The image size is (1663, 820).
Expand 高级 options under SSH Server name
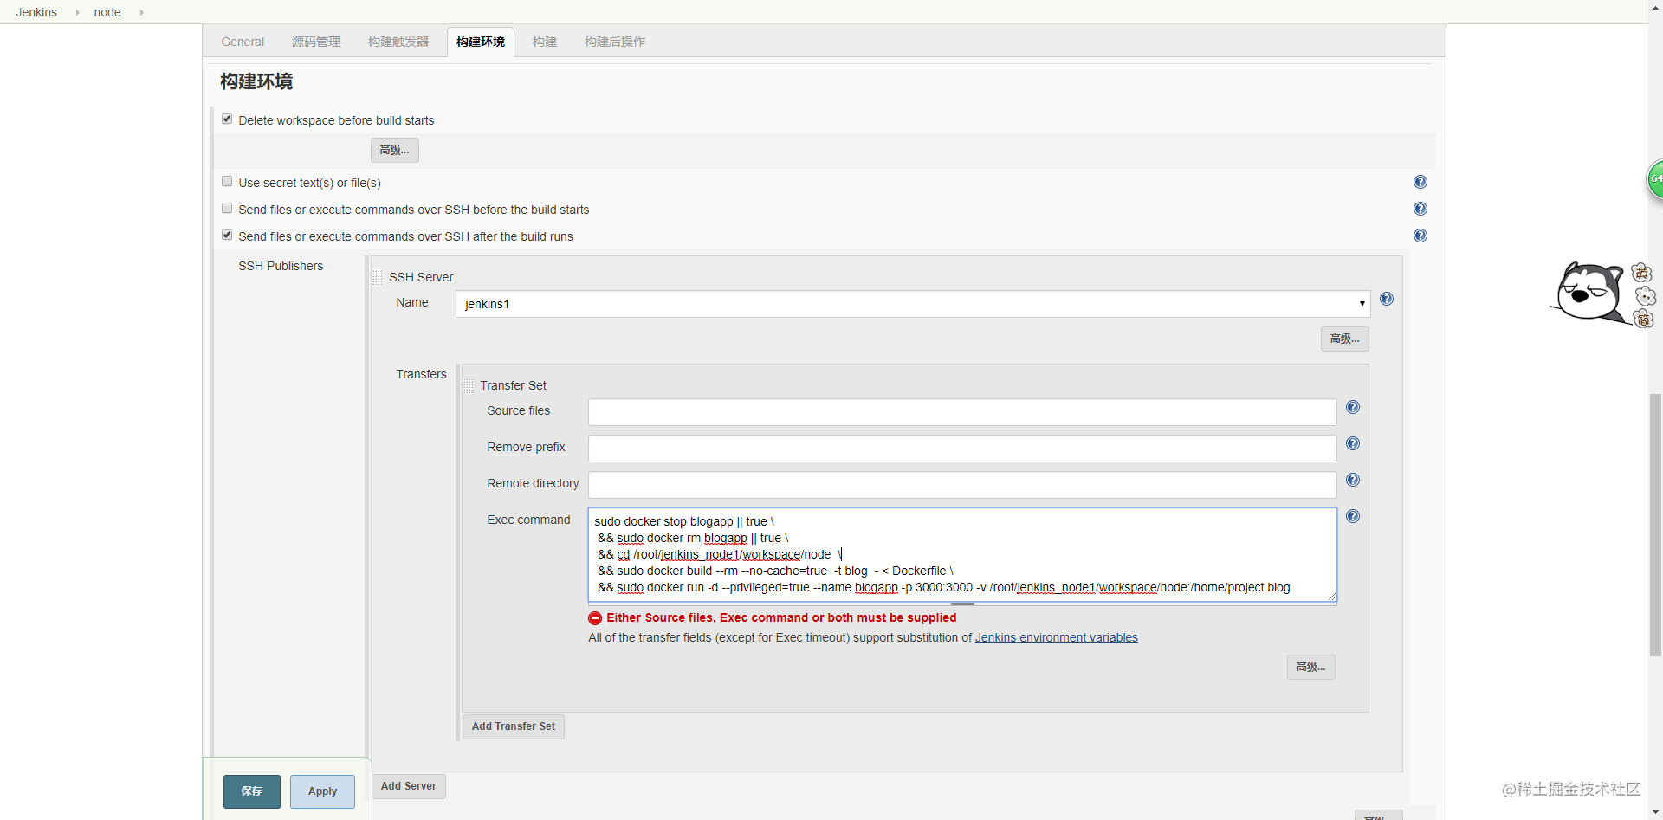pyautogui.click(x=1345, y=339)
